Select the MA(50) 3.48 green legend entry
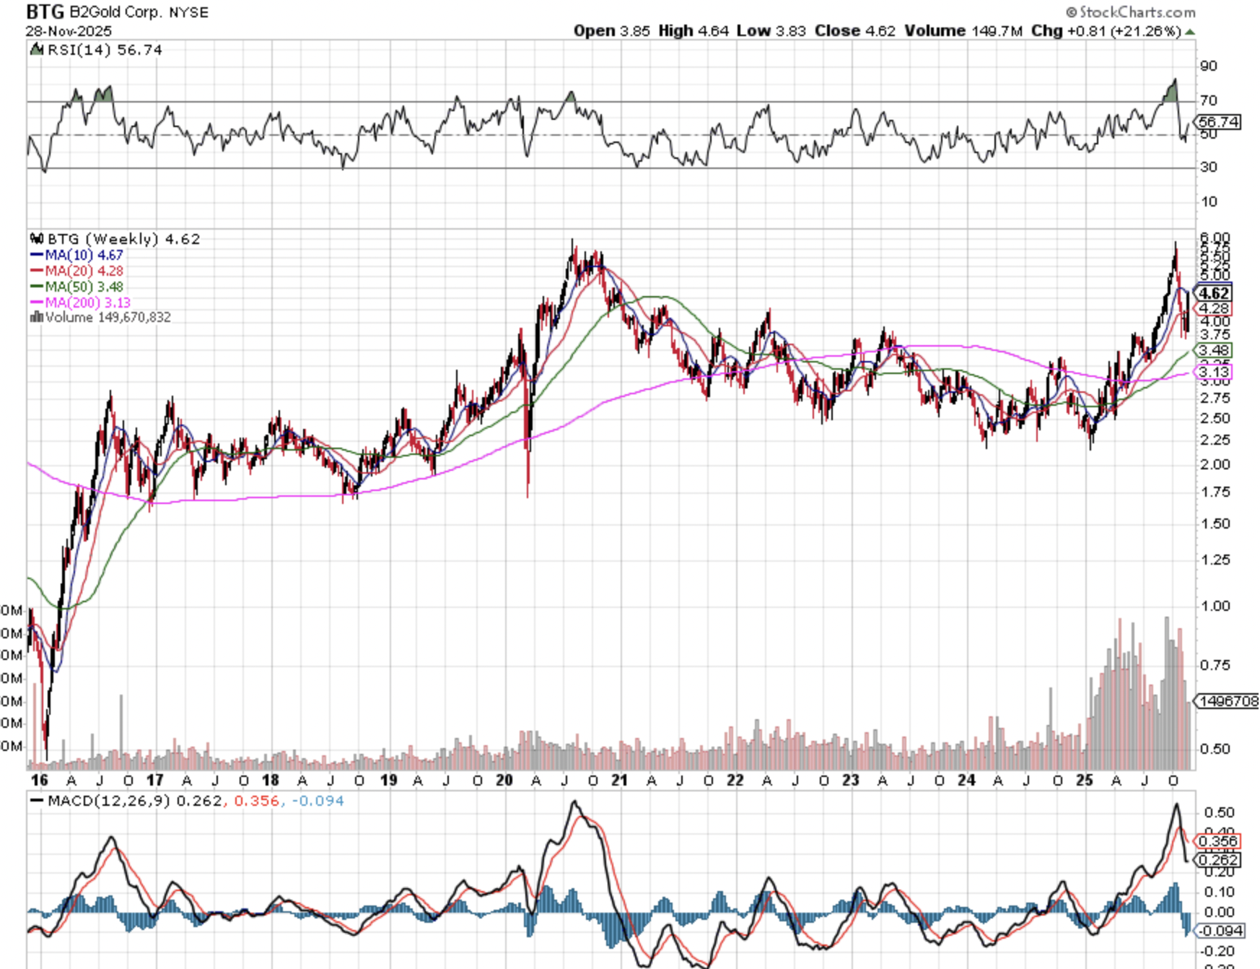 [x=76, y=287]
